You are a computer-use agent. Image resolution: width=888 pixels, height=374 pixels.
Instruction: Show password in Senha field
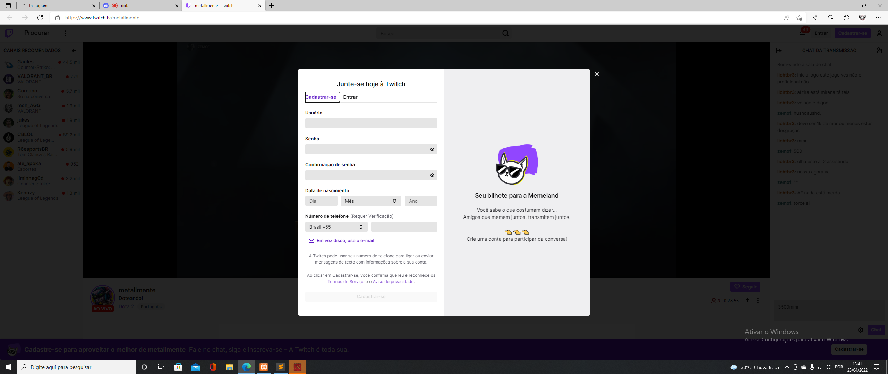[432, 149]
